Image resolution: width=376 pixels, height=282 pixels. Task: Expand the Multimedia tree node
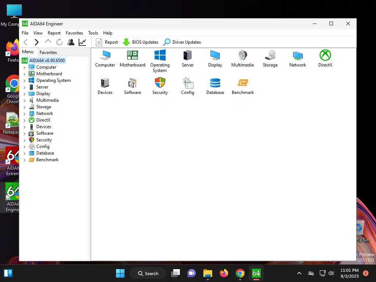25,101
